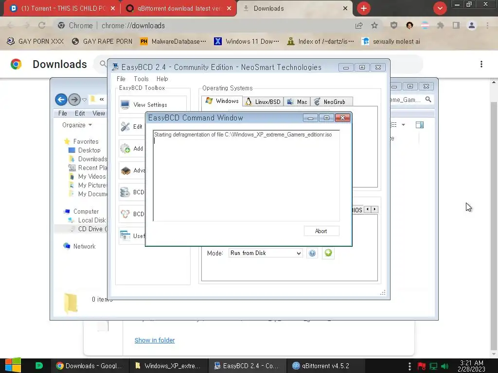Click Show in folder link on Downloads page
This screenshot has width=498, height=373.
(x=155, y=340)
